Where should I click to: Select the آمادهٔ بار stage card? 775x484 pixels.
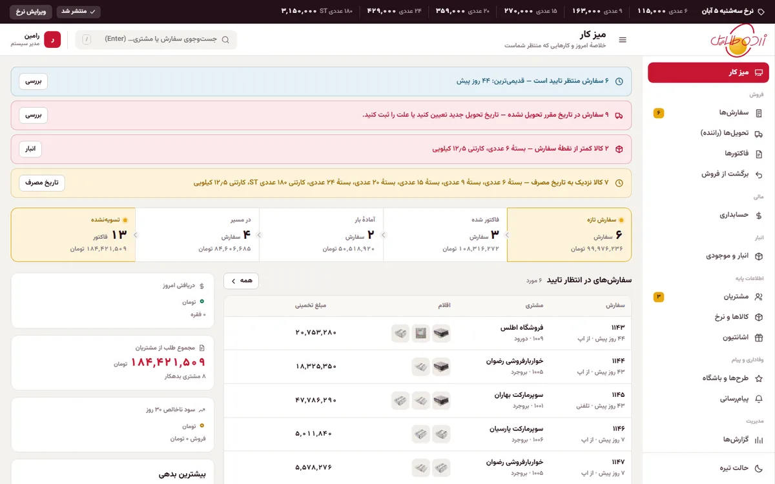click(321, 235)
